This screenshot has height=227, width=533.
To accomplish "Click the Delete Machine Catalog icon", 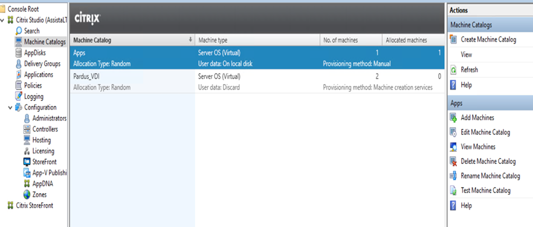I will 453,161.
